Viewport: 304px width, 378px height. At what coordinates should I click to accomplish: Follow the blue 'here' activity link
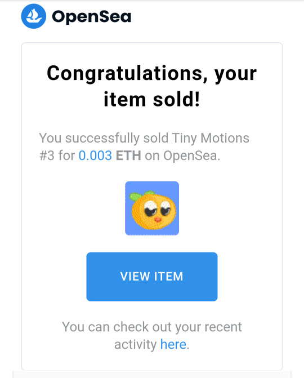[173, 344]
